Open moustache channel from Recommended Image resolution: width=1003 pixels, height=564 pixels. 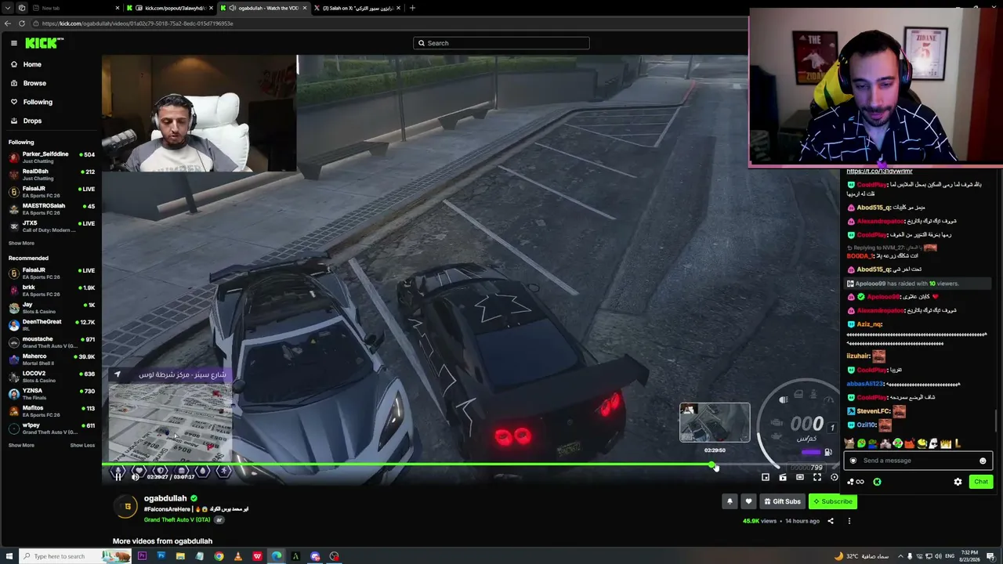pos(51,342)
